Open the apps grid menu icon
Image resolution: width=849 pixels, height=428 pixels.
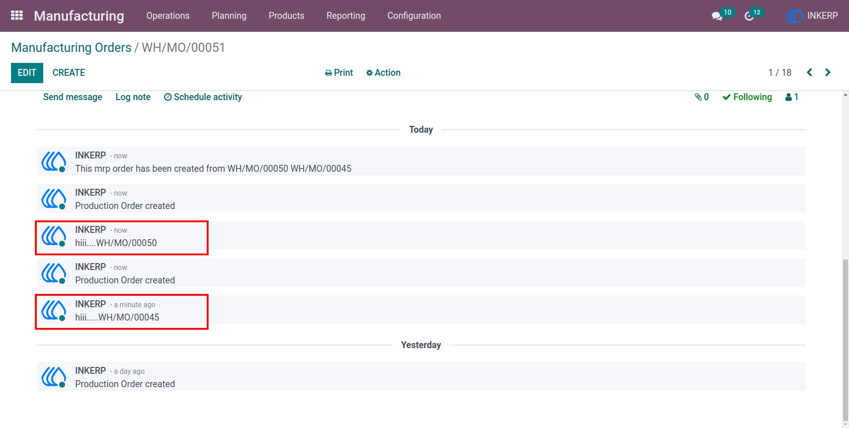(17, 16)
